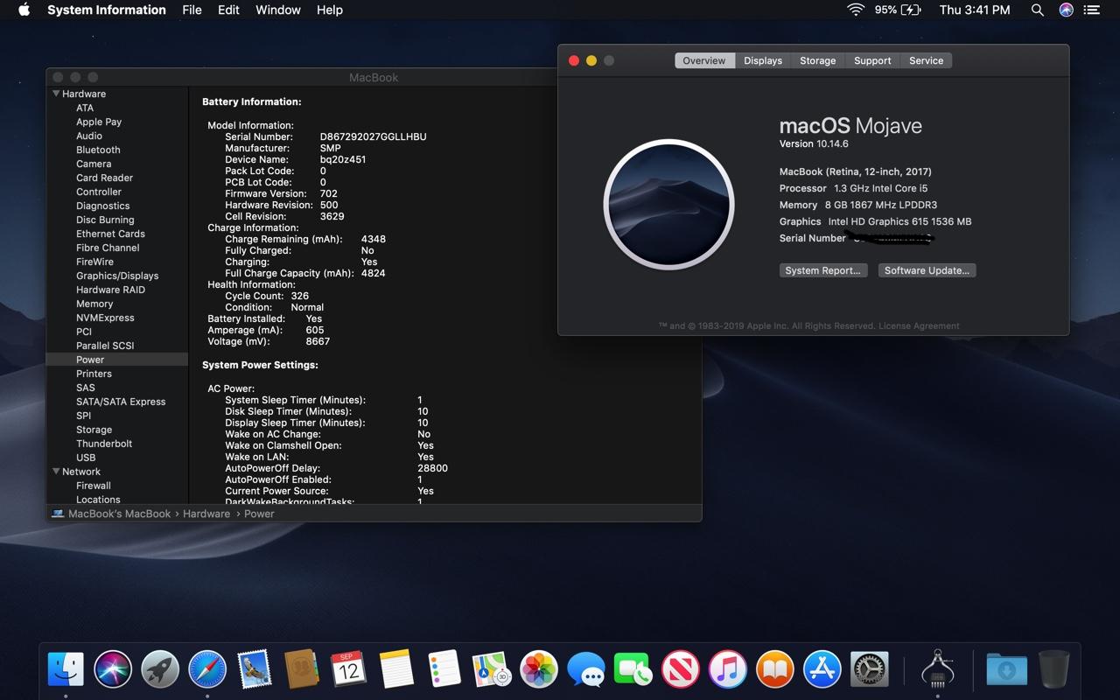The height and width of the screenshot is (700, 1120).
Task: Open Finder from the Dock
Action: [66, 670]
